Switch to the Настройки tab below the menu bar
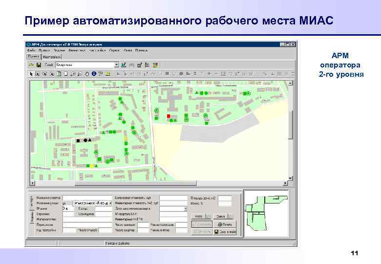This screenshot has height=264, width=381. (51, 57)
